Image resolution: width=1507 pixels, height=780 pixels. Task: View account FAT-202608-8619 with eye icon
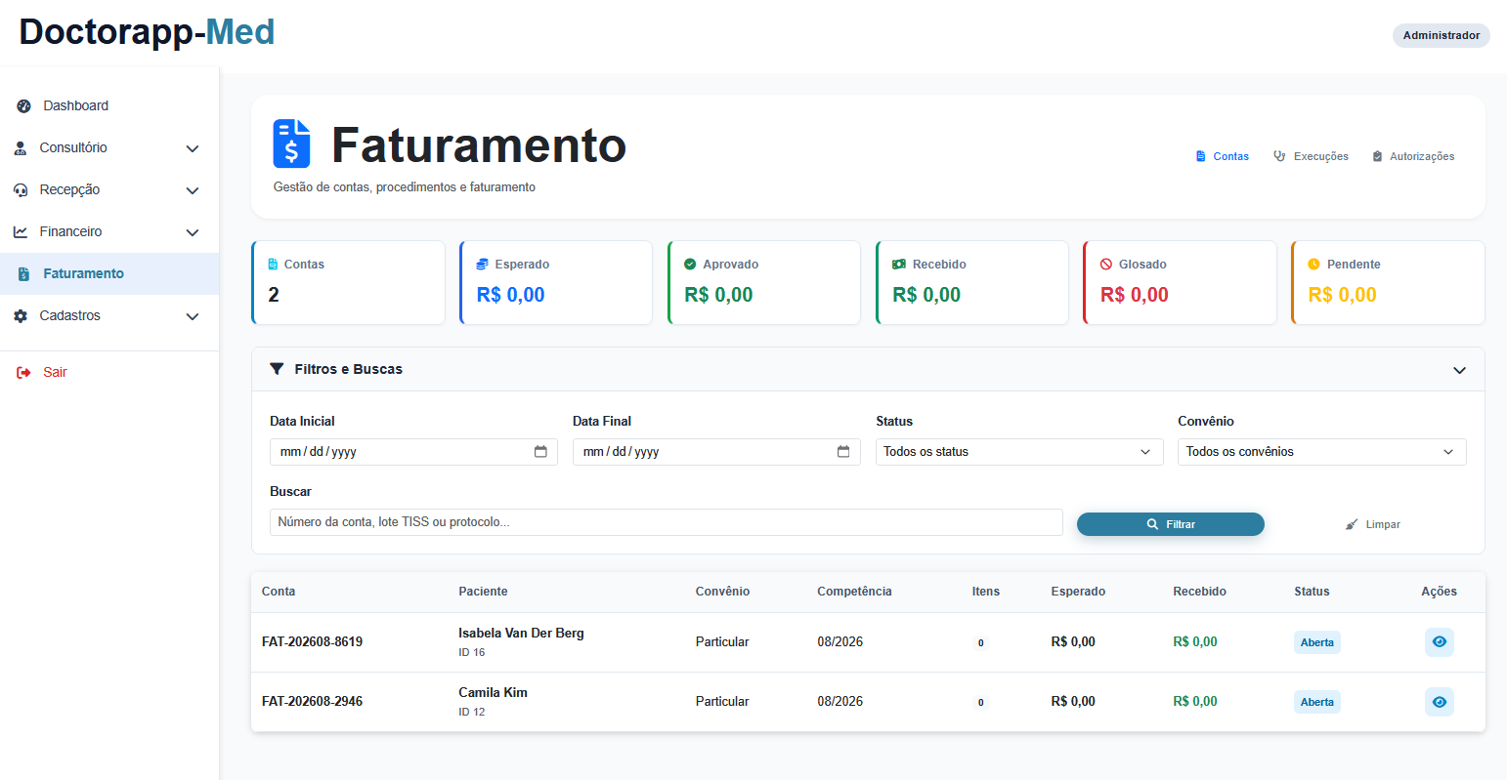(x=1439, y=641)
